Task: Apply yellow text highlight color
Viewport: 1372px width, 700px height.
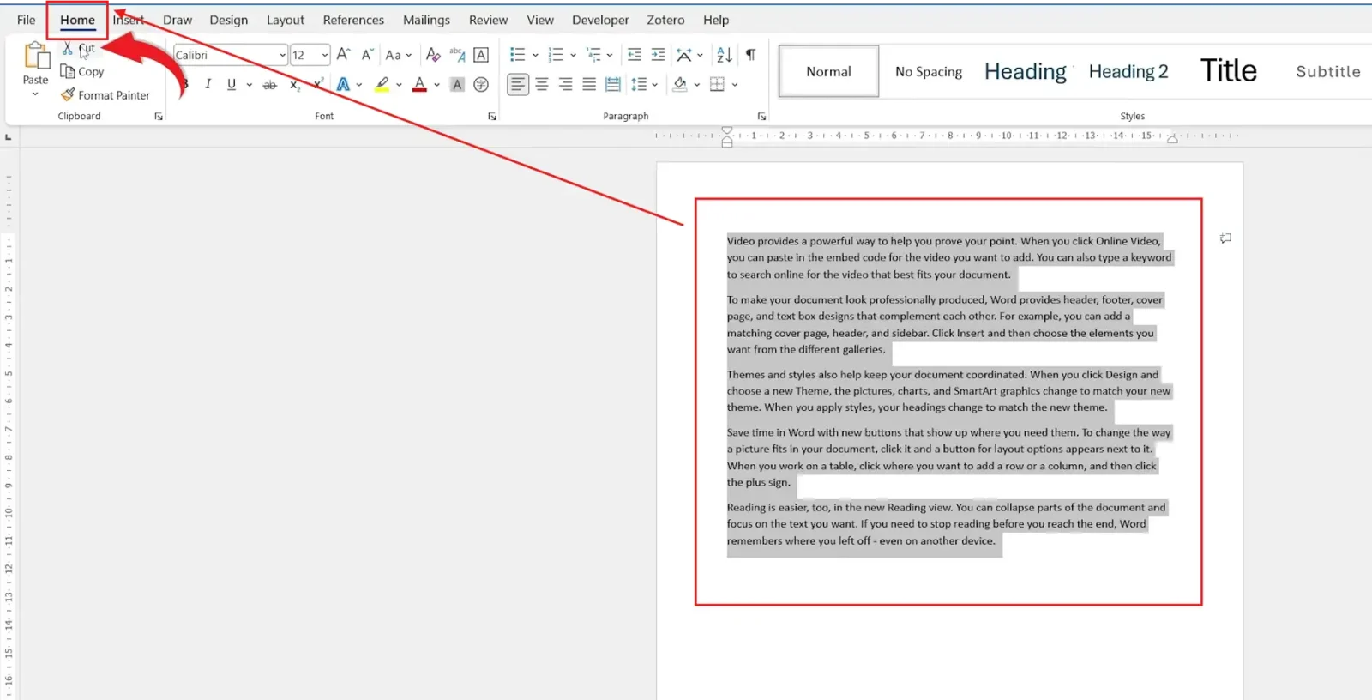Action: point(382,84)
